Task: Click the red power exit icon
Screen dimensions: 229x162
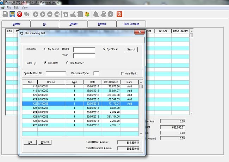Action: (120, 14)
